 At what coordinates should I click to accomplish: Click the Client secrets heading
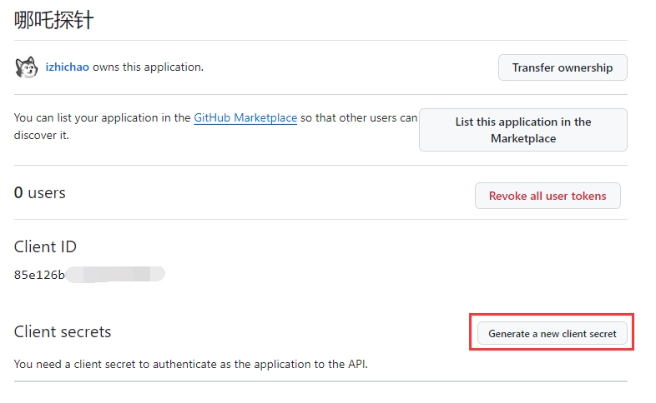(63, 331)
